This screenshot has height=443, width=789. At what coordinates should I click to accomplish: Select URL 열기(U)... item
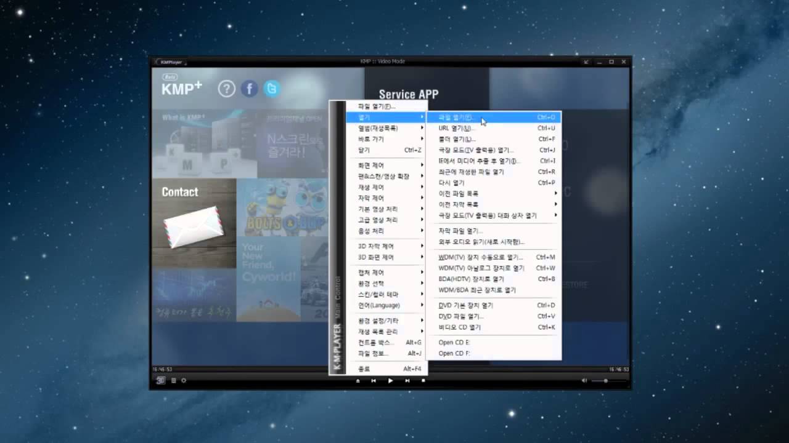coord(494,128)
